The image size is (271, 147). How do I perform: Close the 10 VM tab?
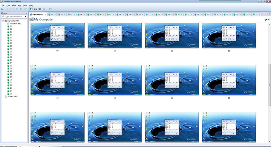[143, 14]
